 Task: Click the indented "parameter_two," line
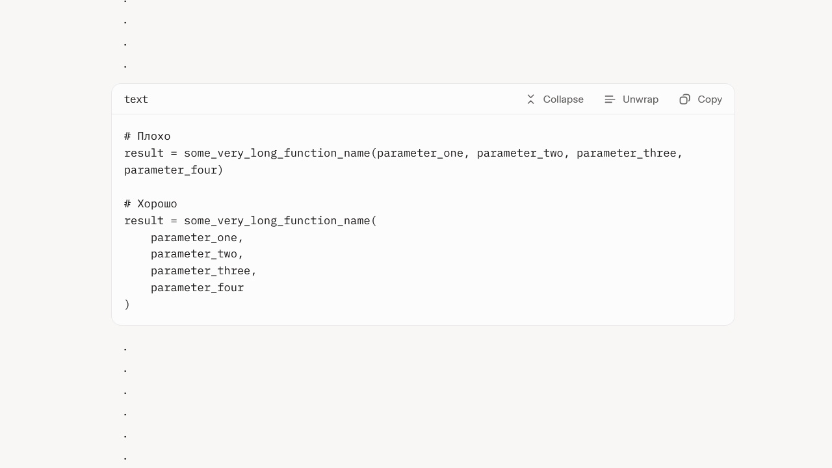point(197,254)
